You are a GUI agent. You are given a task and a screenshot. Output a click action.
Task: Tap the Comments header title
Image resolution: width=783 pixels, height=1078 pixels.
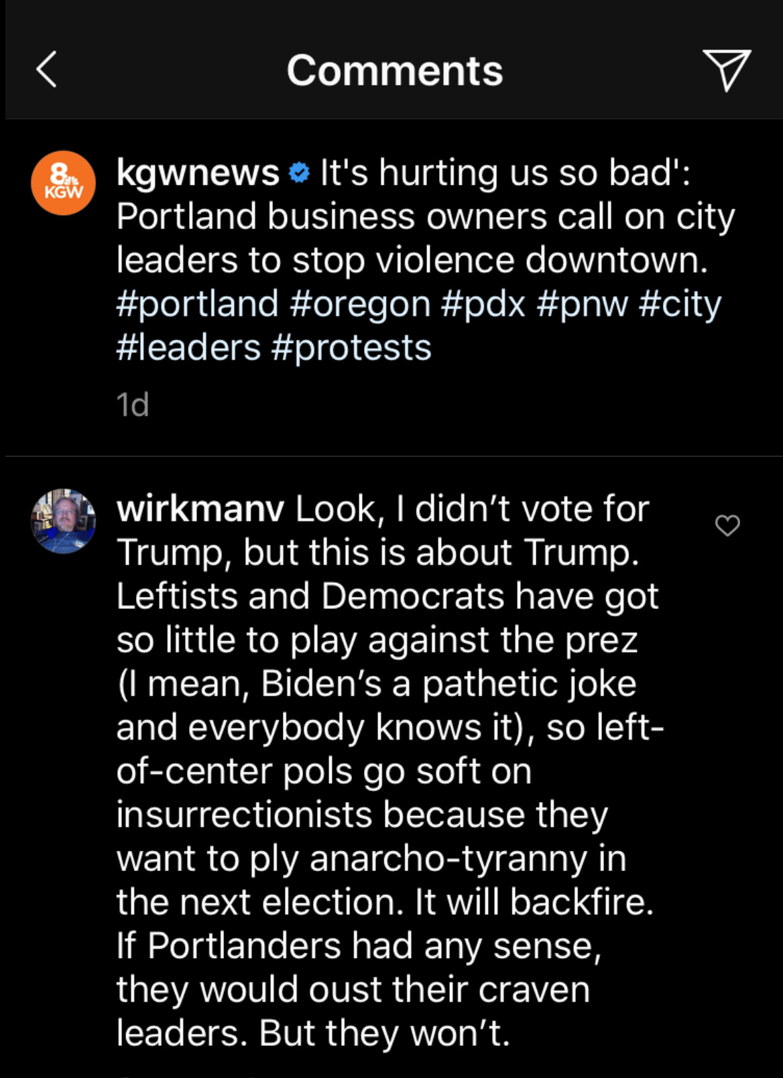(x=395, y=70)
